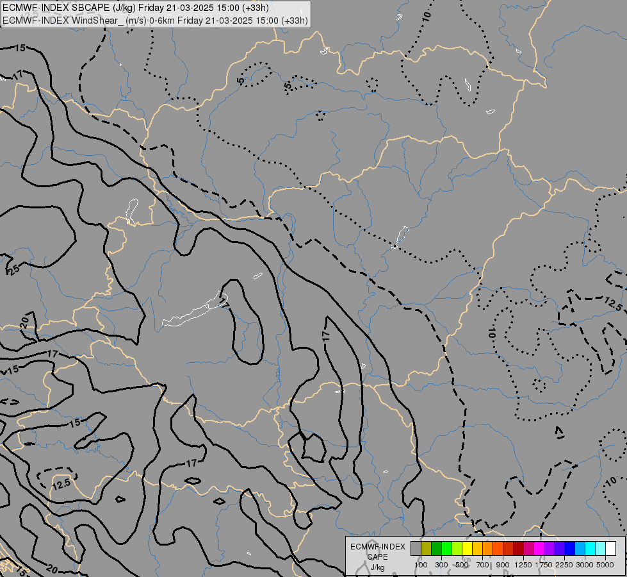Click the gray CAPE legend swatch
Screen dimensions: 627x577
(416, 548)
